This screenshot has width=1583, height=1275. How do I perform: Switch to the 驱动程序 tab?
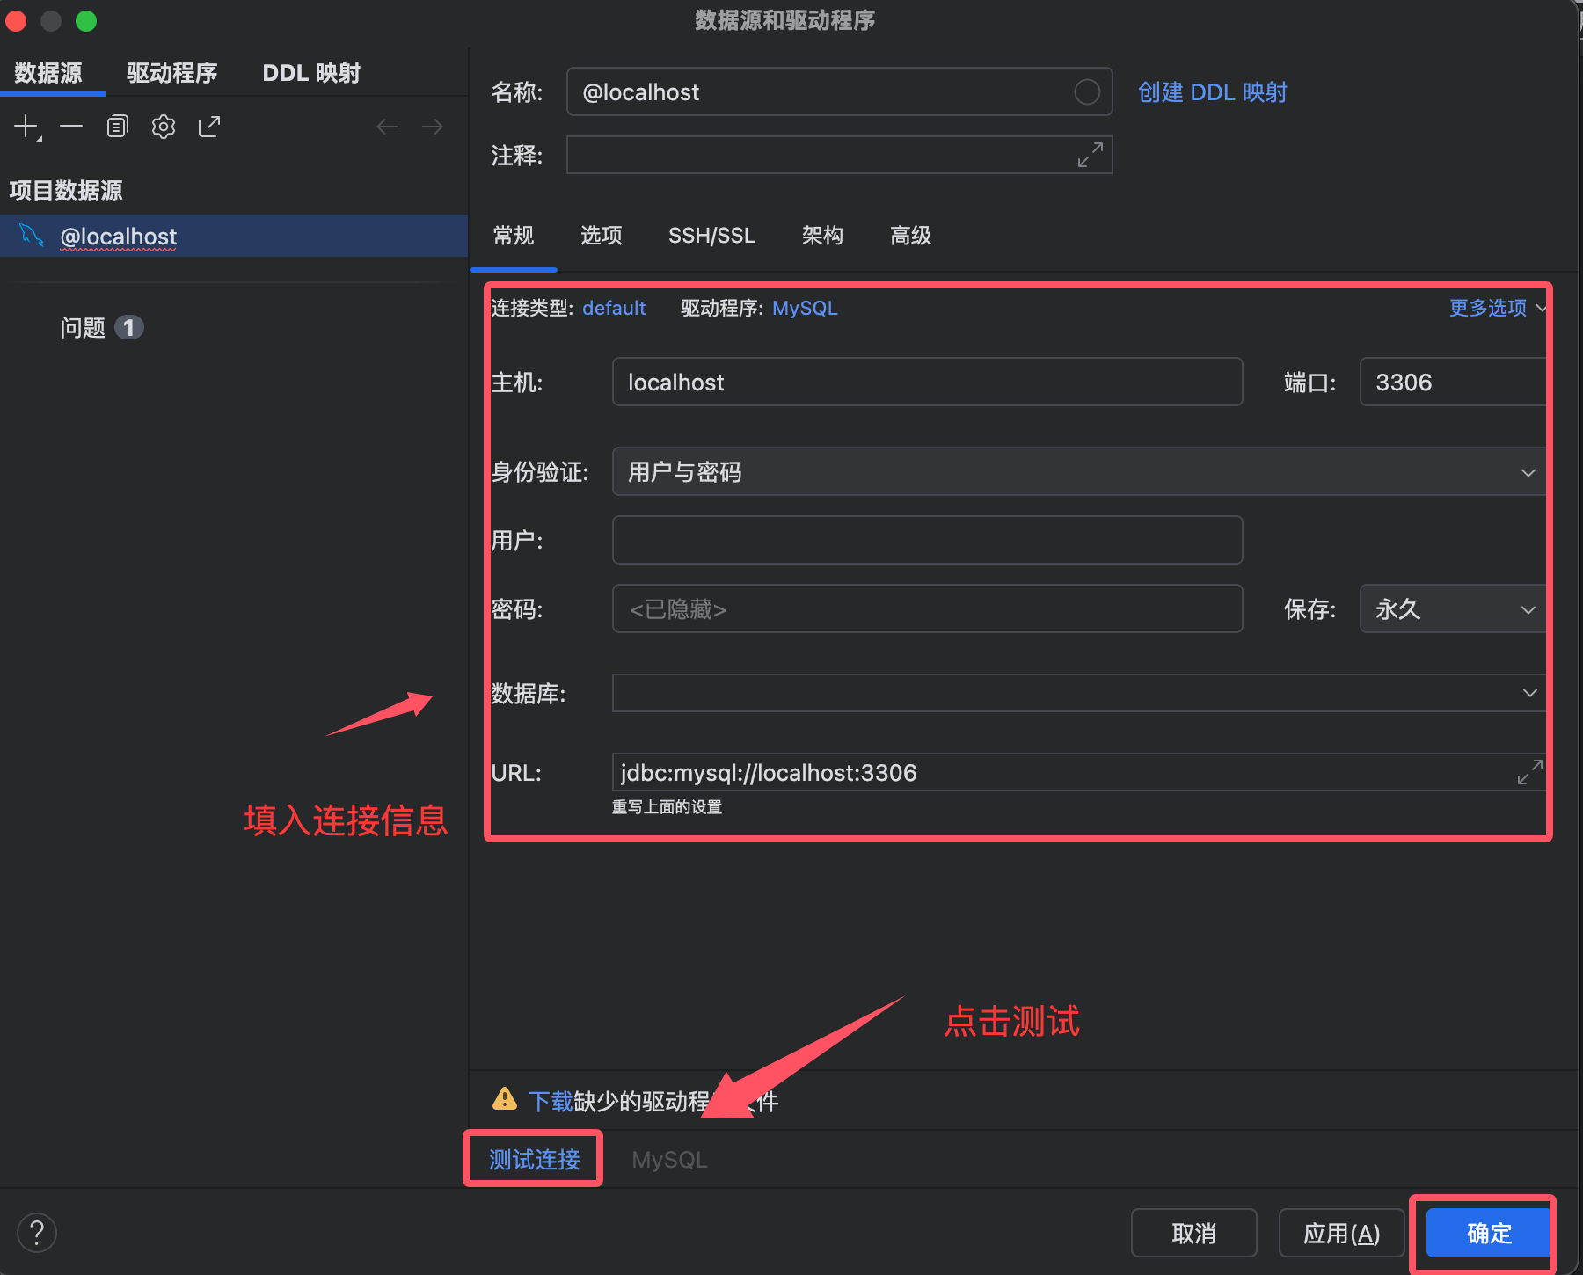pos(171,73)
